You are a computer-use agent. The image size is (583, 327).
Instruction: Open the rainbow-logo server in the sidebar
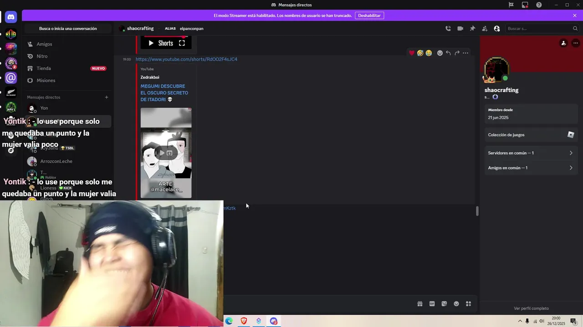click(11, 34)
